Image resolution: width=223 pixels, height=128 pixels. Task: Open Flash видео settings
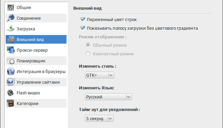pos(36,93)
